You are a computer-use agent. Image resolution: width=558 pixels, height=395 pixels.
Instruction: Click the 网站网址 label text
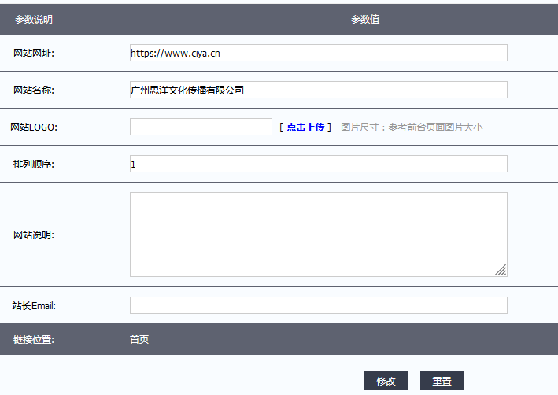tap(34, 53)
